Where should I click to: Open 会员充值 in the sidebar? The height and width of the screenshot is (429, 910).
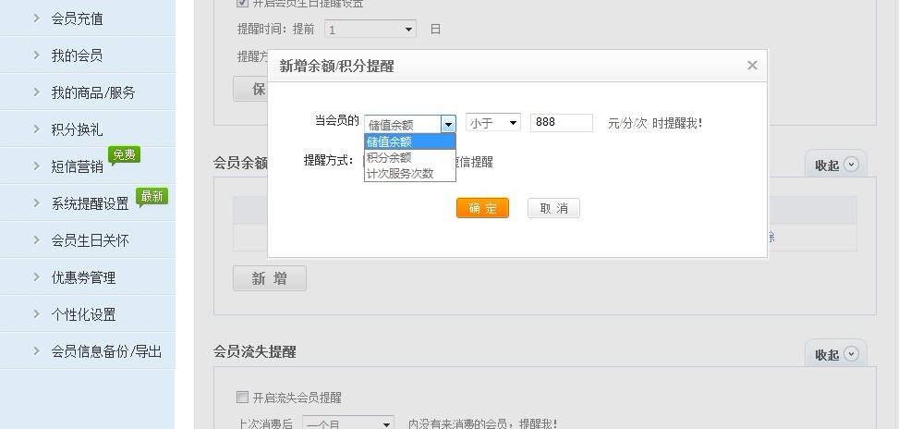tap(78, 18)
